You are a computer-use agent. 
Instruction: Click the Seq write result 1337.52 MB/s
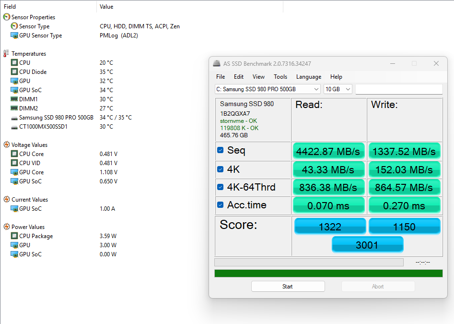point(404,151)
